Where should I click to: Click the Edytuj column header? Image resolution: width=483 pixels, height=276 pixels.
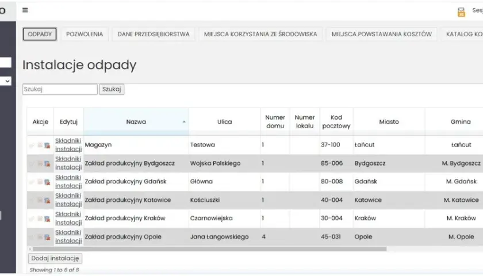click(x=68, y=122)
